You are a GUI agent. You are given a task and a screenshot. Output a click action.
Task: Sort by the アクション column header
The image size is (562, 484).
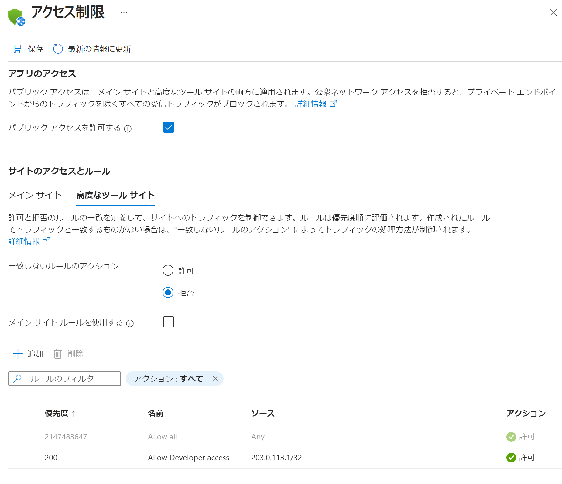[526, 414]
